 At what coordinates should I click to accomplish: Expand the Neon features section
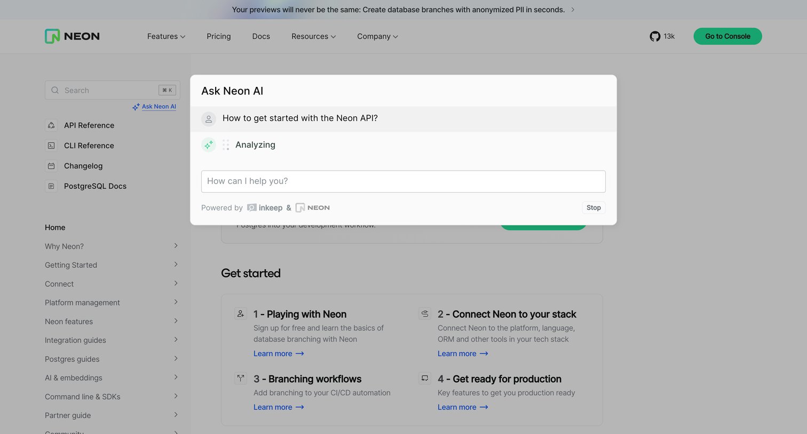coord(176,321)
